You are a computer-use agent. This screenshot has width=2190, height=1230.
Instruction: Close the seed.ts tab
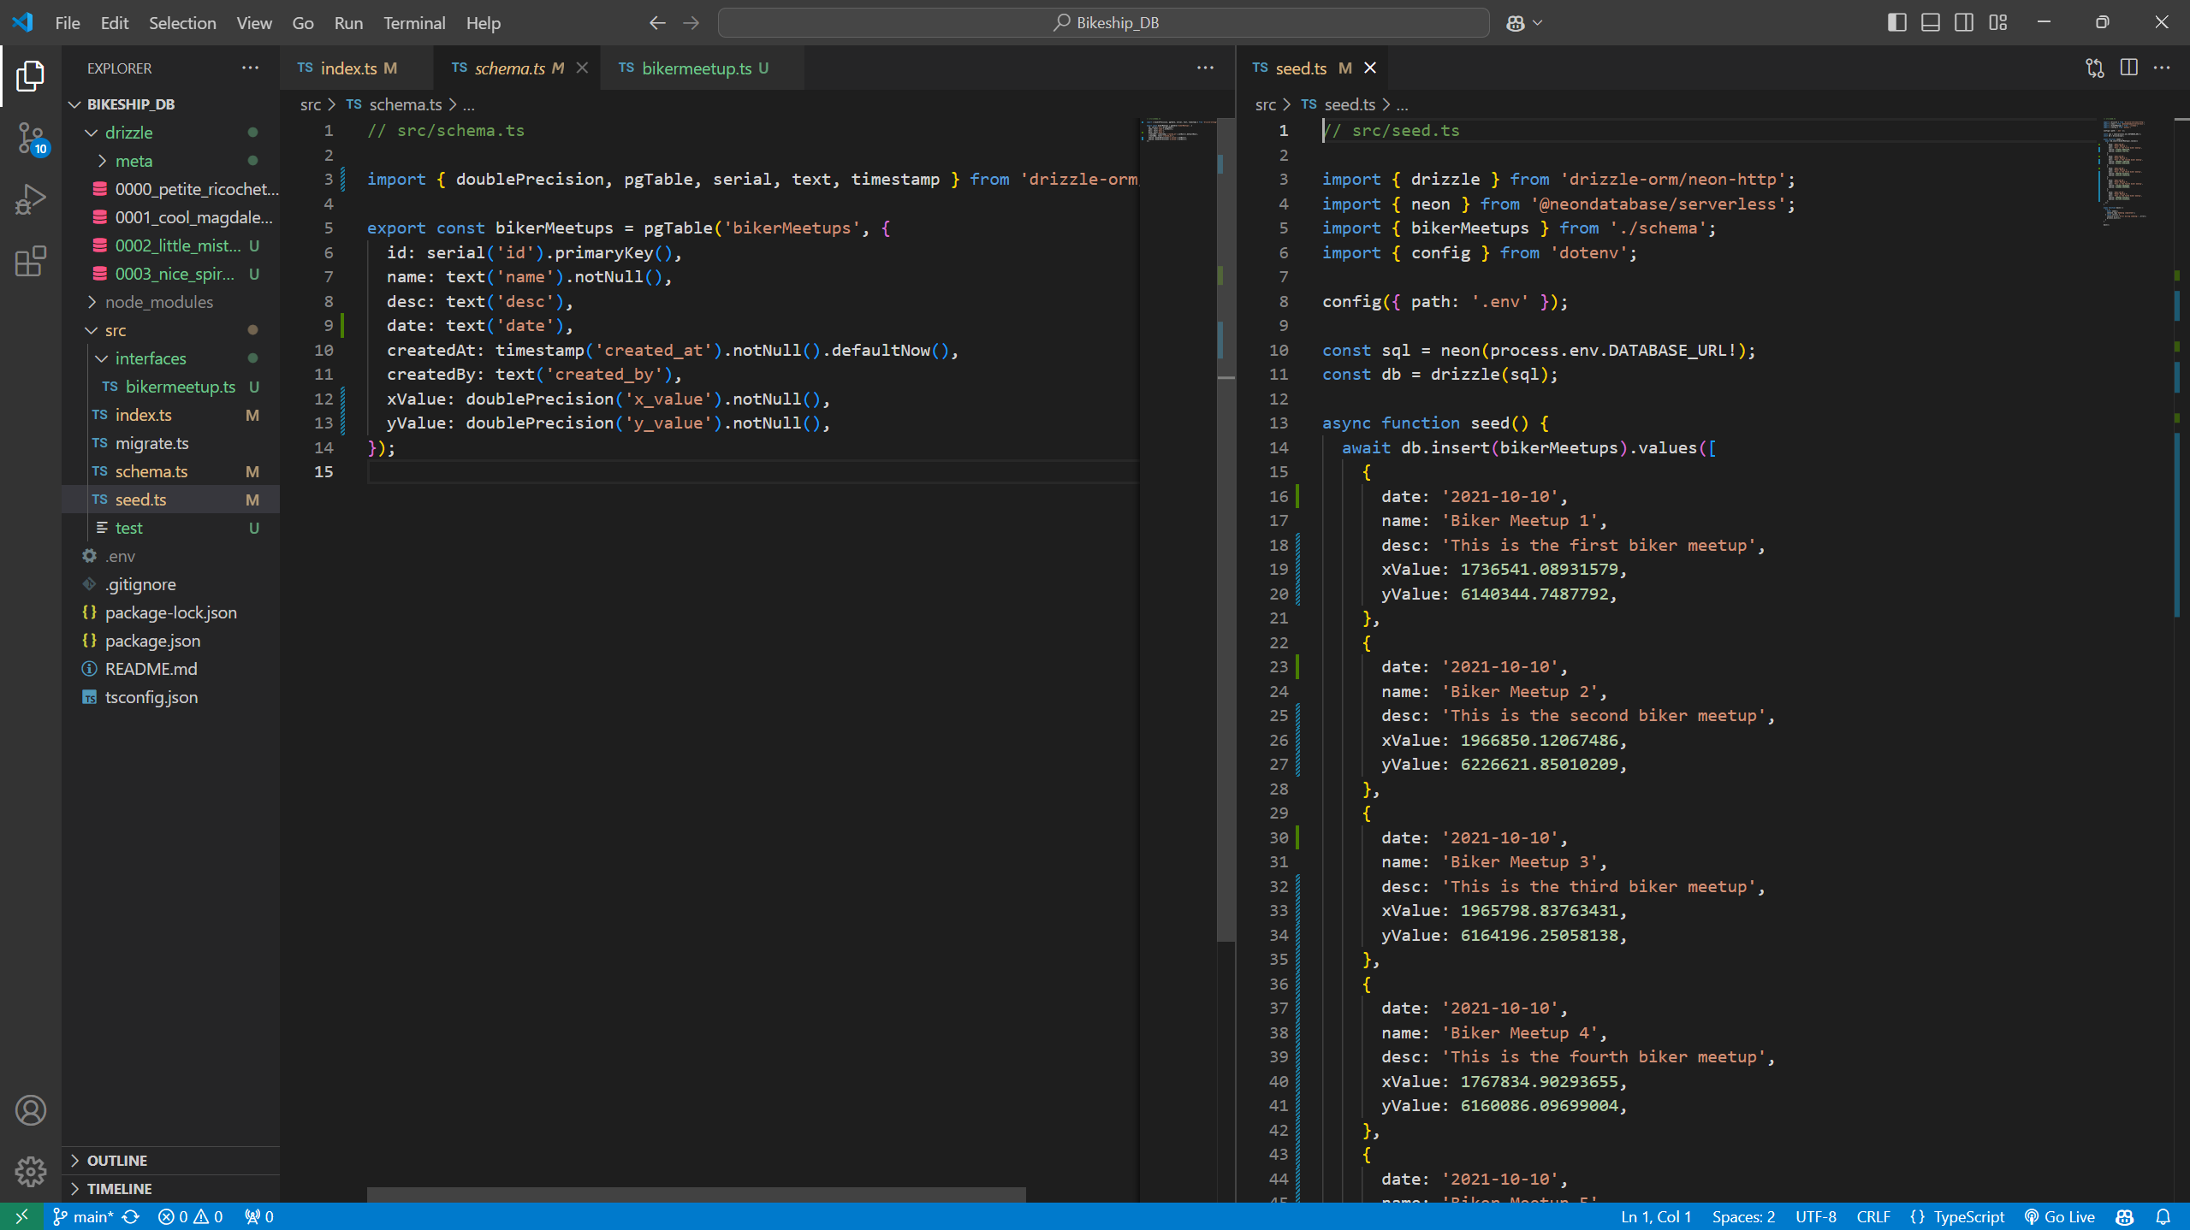point(1370,68)
